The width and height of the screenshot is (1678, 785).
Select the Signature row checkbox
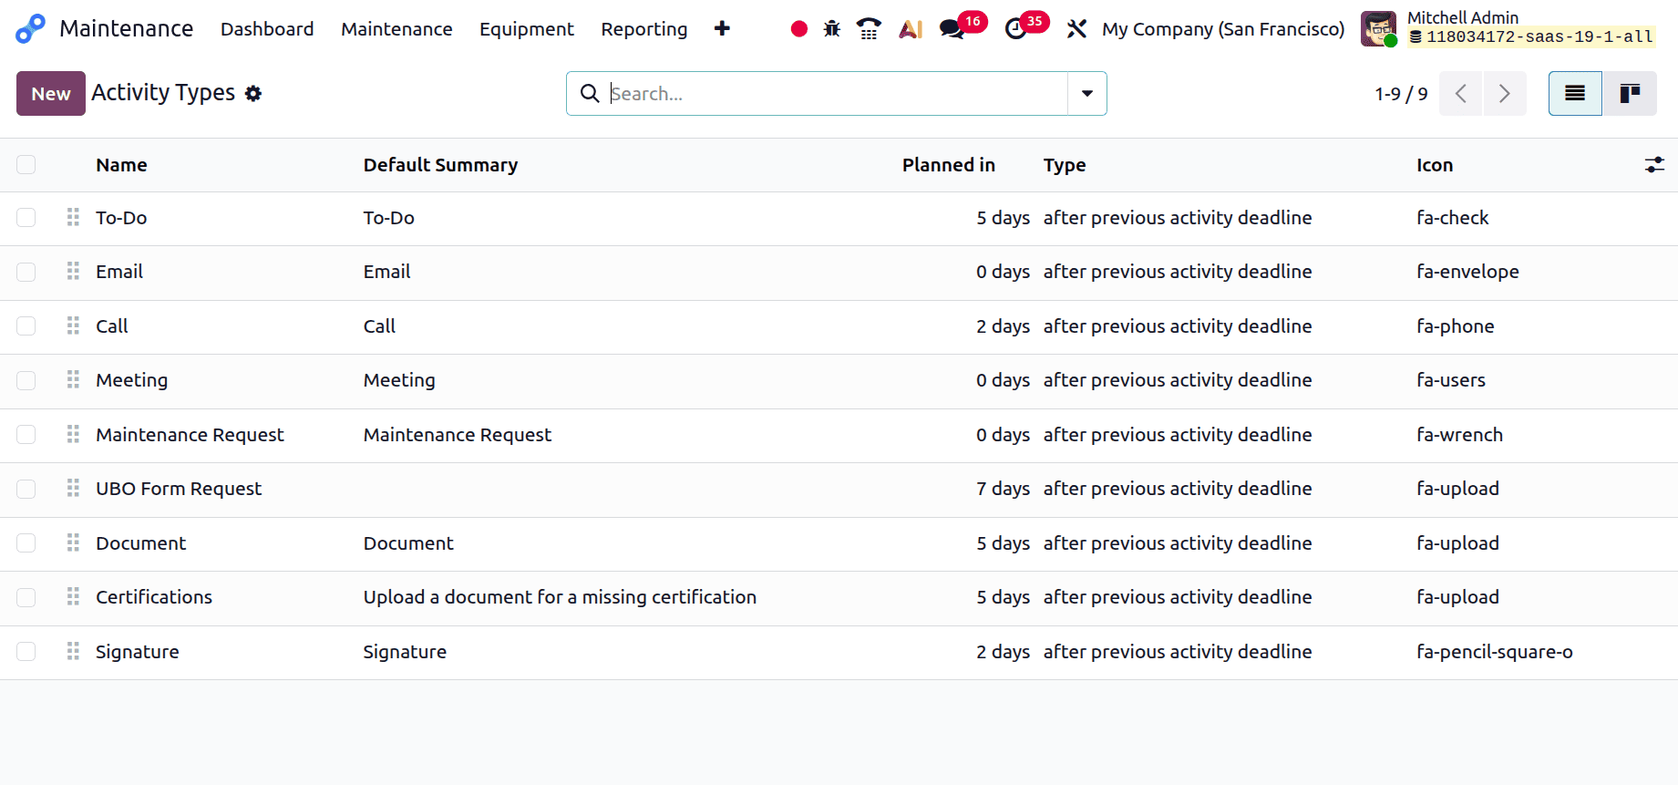(x=26, y=651)
